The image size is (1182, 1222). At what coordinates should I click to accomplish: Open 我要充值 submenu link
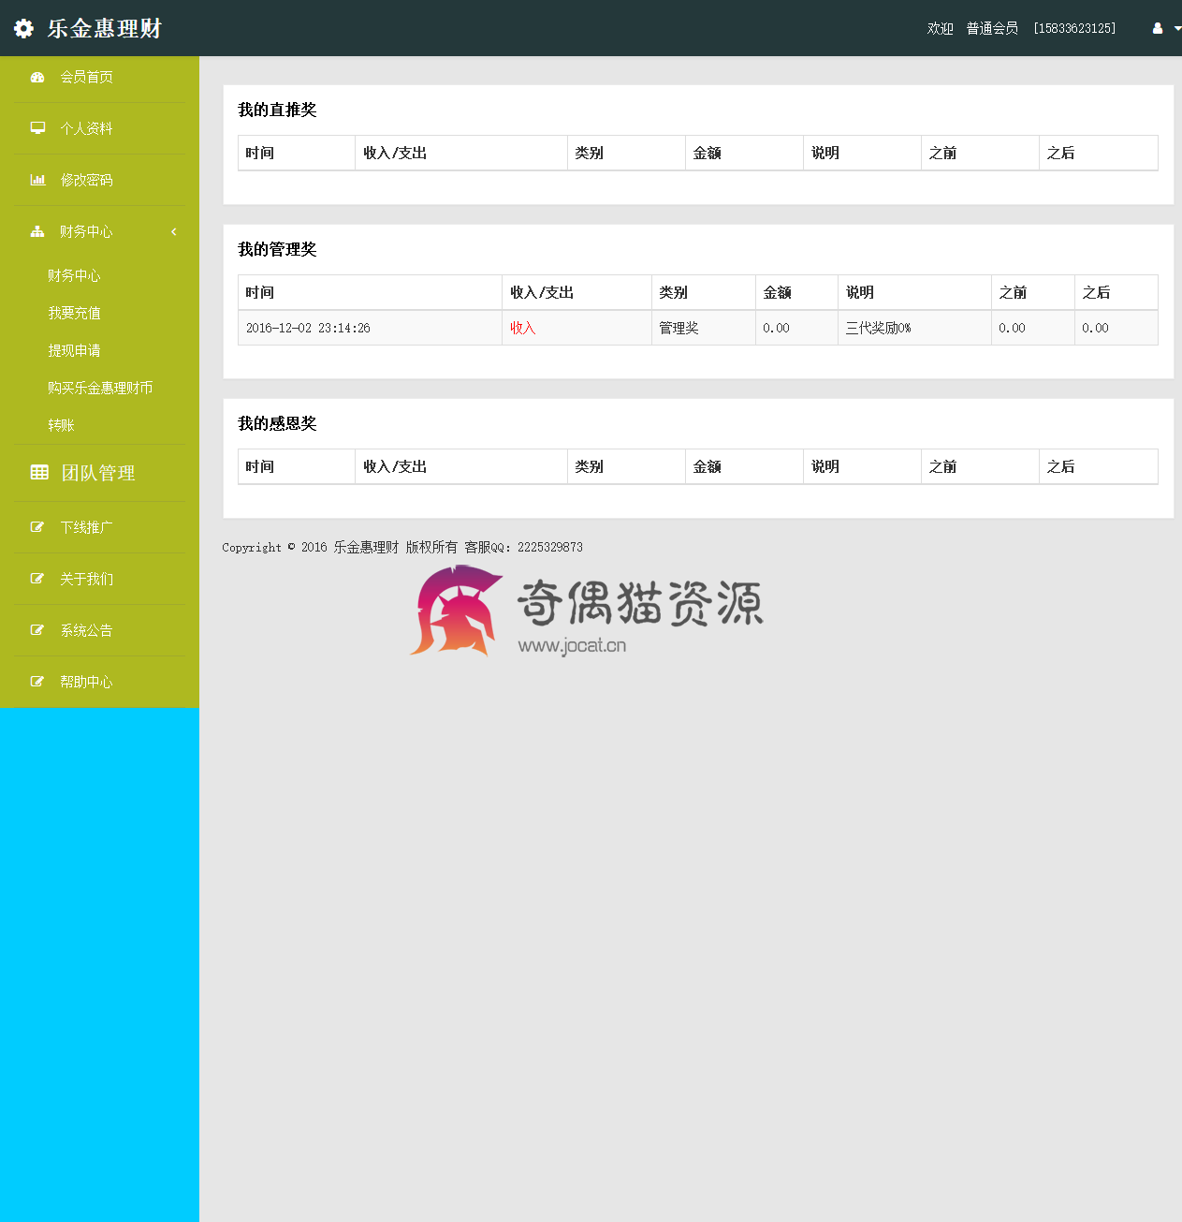tap(74, 313)
